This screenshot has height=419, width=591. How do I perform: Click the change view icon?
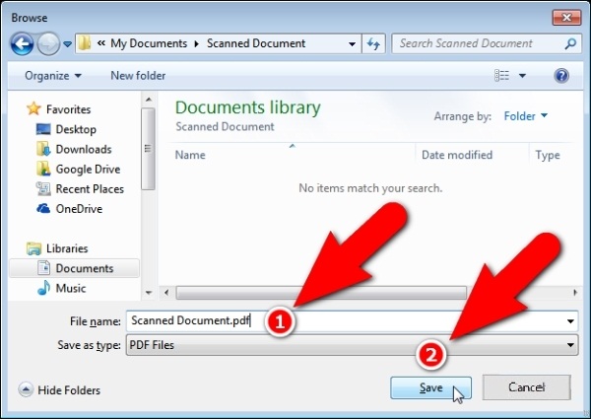point(502,76)
